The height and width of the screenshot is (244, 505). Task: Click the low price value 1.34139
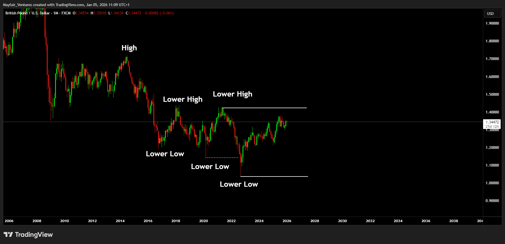pyautogui.click(x=117, y=13)
